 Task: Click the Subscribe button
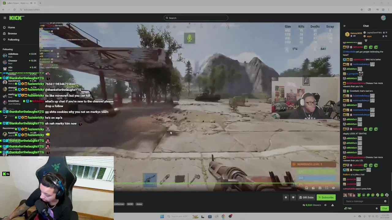pyautogui.click(x=326, y=197)
